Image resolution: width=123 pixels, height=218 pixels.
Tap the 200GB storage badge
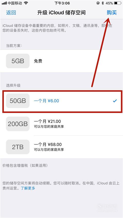[18, 124]
